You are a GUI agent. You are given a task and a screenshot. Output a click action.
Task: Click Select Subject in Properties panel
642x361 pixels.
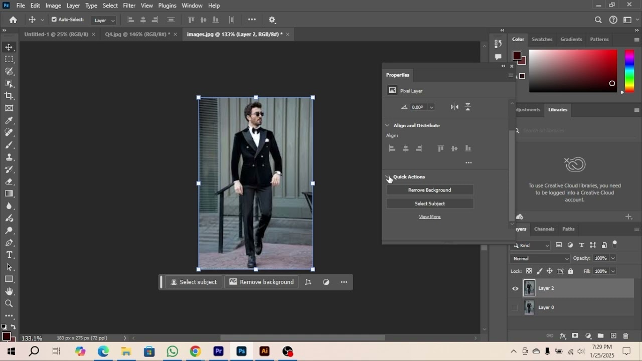click(x=430, y=204)
